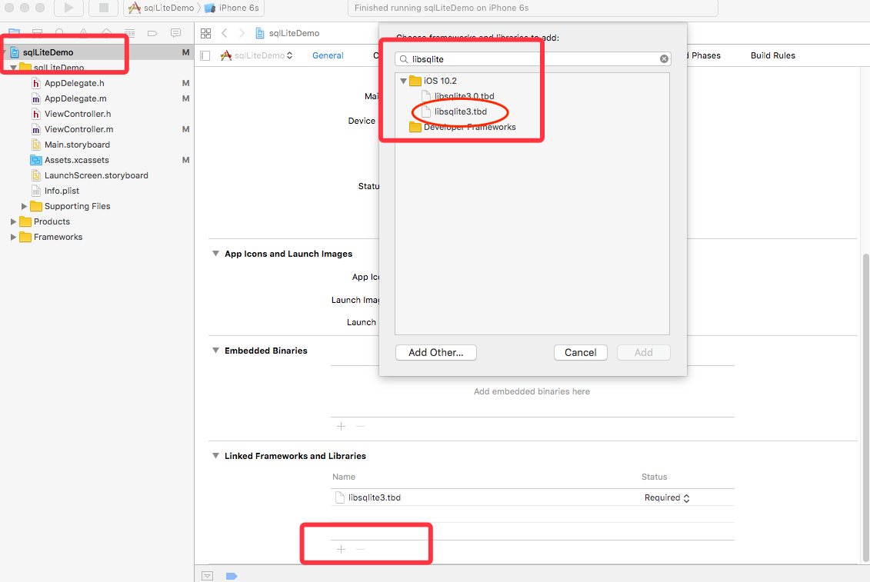The width and height of the screenshot is (870, 582).
Task: Select libsqlite3.0.tbd in the library list
Action: pos(464,96)
